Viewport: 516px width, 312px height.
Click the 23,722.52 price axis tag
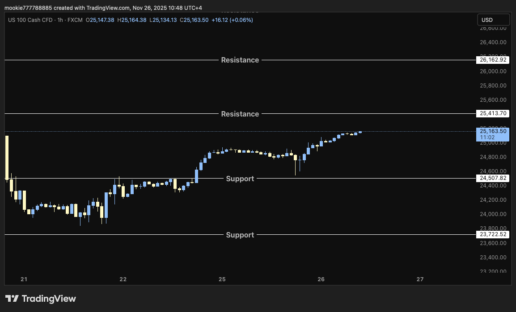(x=493, y=234)
